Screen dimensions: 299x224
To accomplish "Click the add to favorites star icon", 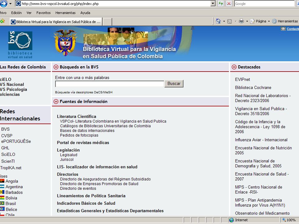I will click(2, 21).
